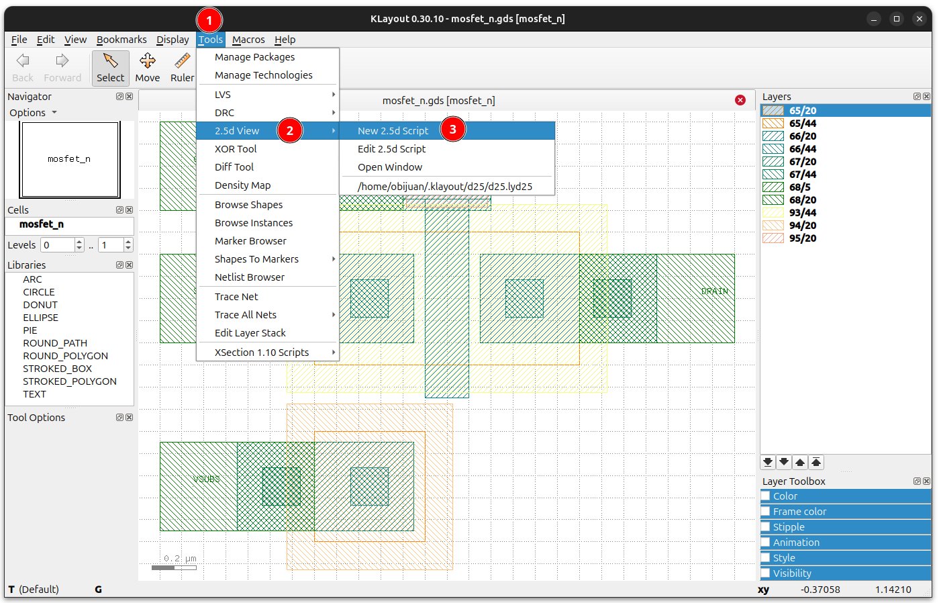The height and width of the screenshot is (603, 939).
Task: Click the first Levels spinner arrows
Action: pos(79,245)
